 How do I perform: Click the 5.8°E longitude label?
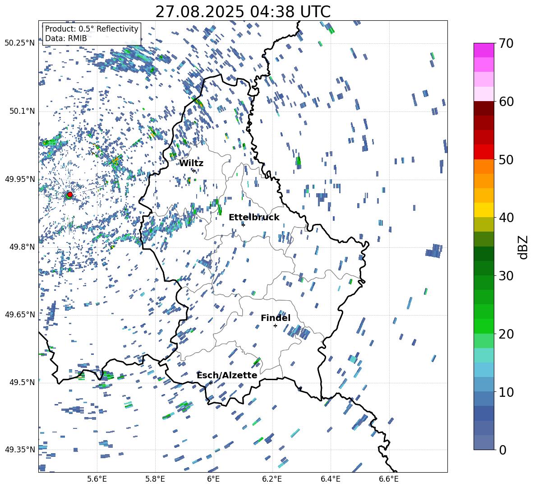point(155,479)
